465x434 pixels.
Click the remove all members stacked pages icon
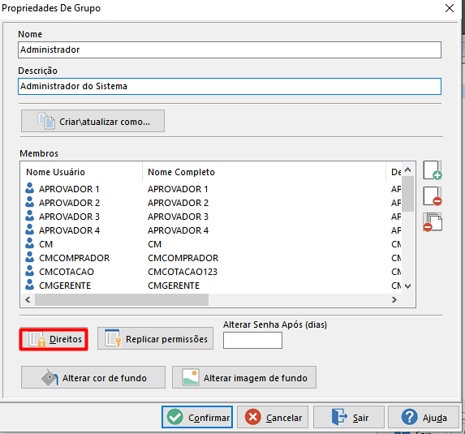[x=433, y=221]
